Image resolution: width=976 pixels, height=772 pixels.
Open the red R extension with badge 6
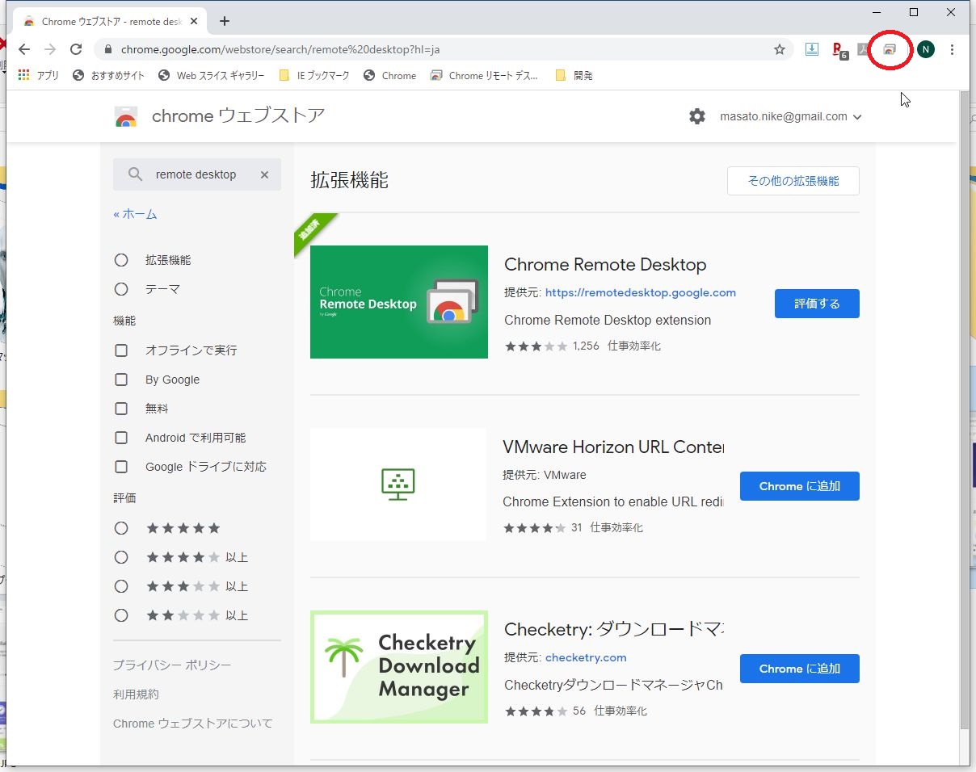[x=839, y=50]
